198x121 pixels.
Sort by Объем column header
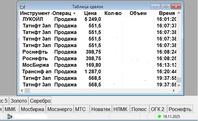[138, 13]
